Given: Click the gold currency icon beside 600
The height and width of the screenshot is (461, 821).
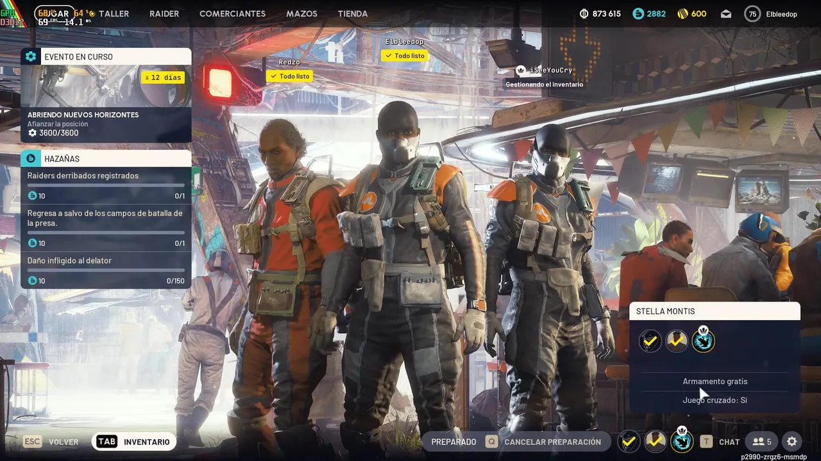Looking at the screenshot, I should (682, 13).
